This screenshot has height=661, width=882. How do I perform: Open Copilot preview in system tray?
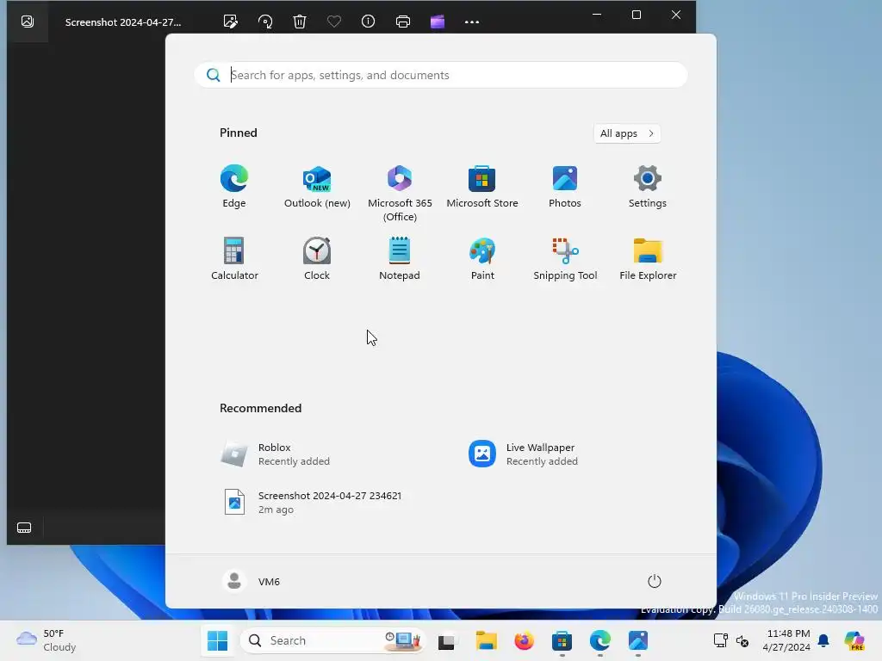click(x=854, y=640)
